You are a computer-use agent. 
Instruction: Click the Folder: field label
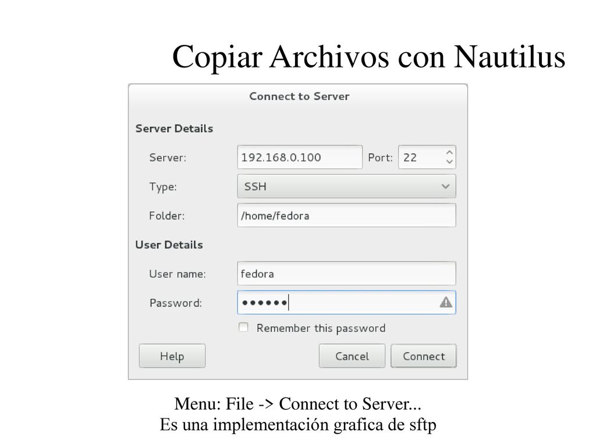[167, 215]
